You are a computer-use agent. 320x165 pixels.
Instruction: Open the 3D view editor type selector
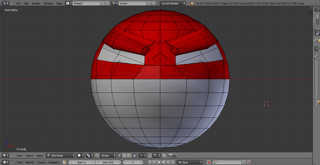6,155
